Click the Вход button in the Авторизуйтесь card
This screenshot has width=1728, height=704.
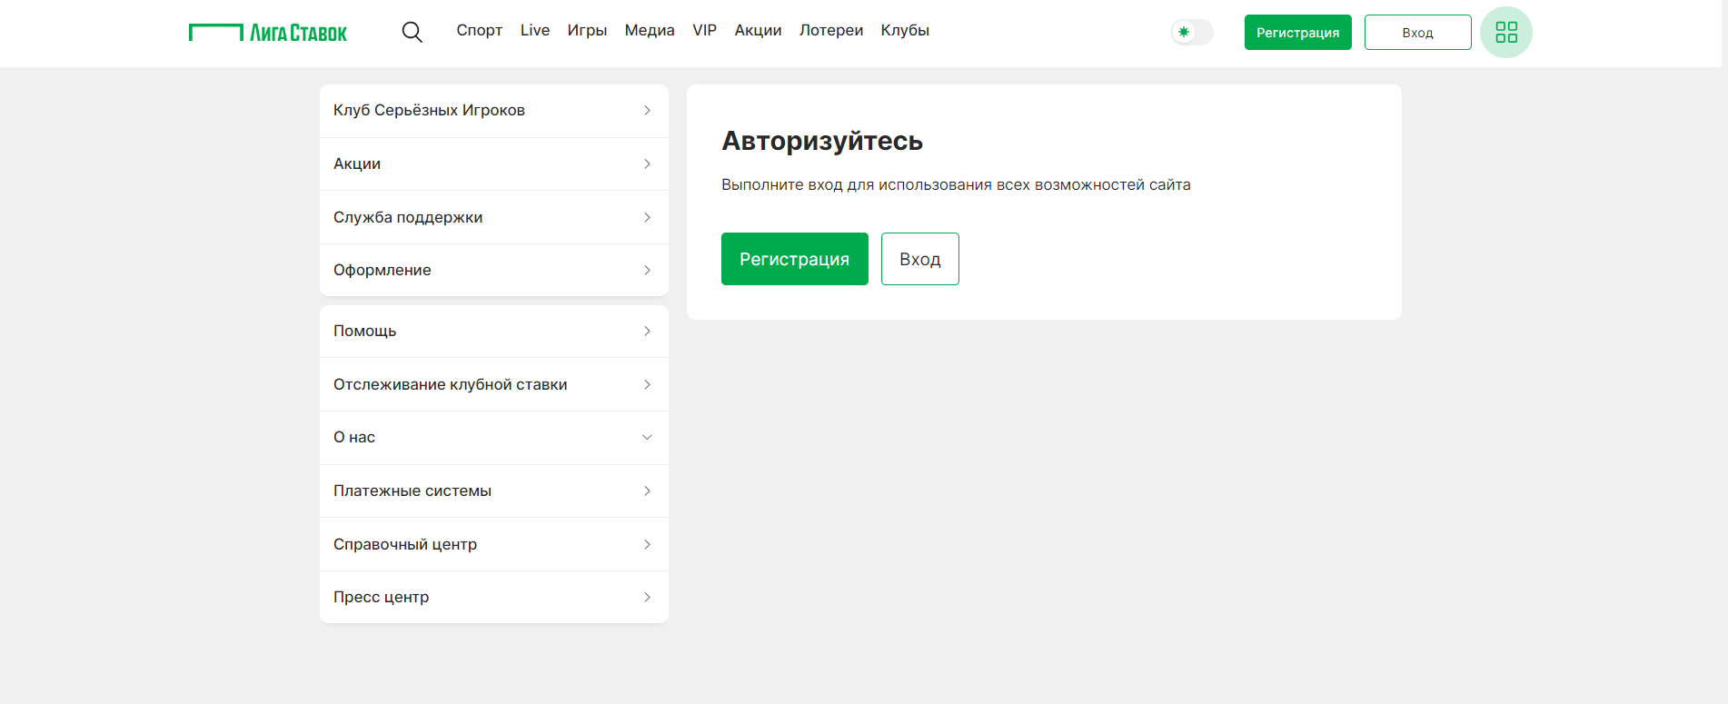pyautogui.click(x=919, y=259)
